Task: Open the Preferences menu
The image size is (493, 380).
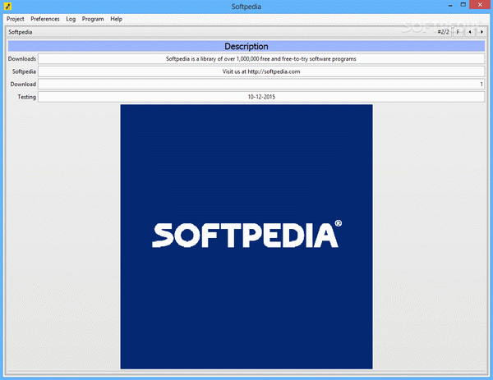Action: (45, 19)
